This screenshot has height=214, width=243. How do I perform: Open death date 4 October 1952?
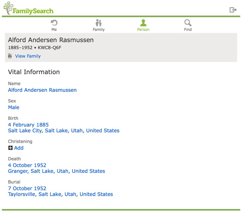click(27, 165)
